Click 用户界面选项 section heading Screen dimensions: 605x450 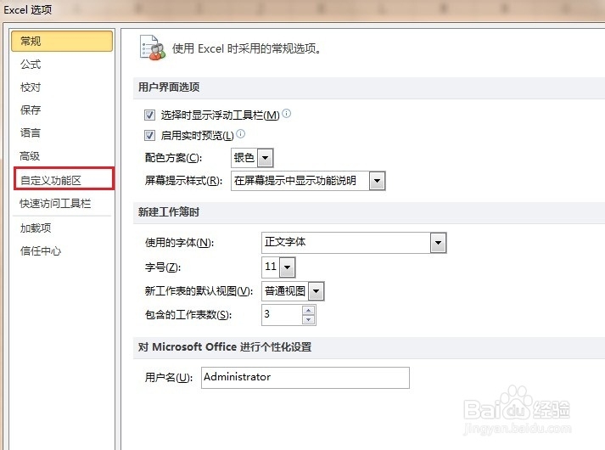(x=169, y=87)
